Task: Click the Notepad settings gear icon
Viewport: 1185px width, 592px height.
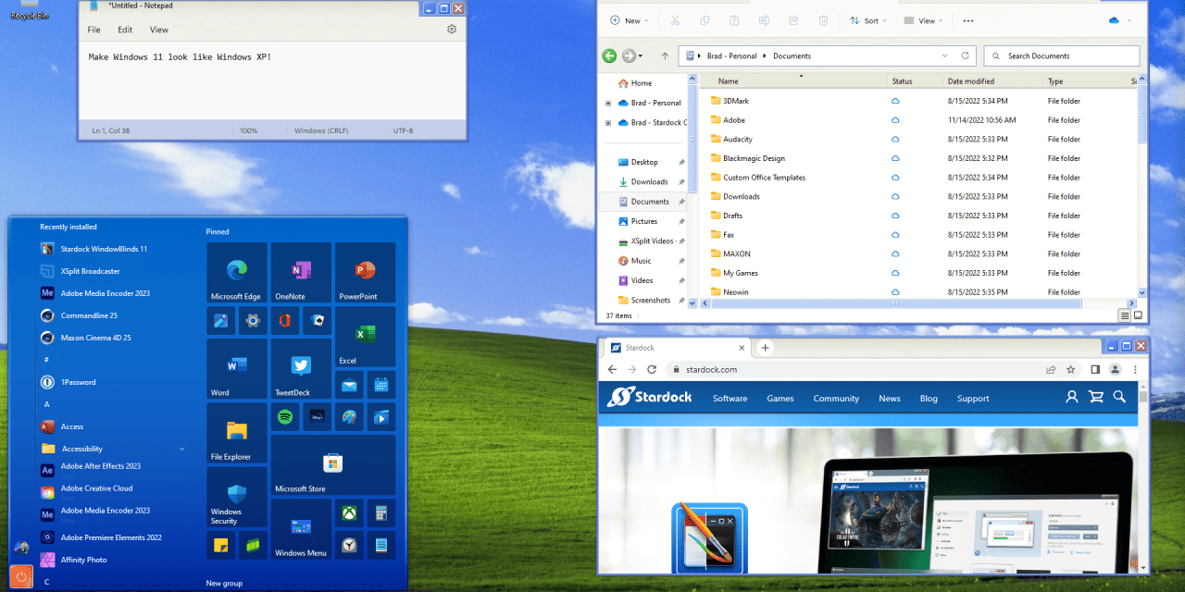Action: pos(452,30)
